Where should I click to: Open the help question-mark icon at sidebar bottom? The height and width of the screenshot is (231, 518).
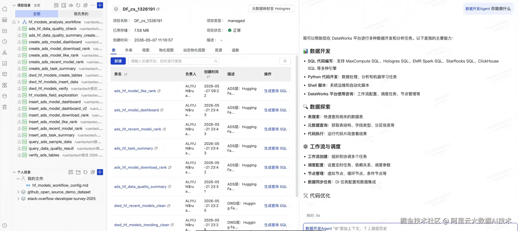[5, 226]
